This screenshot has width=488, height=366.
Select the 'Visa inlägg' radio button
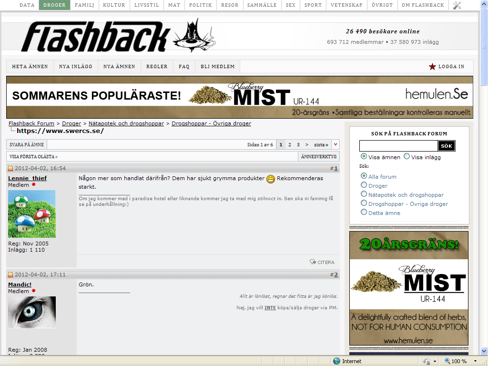tap(407, 156)
